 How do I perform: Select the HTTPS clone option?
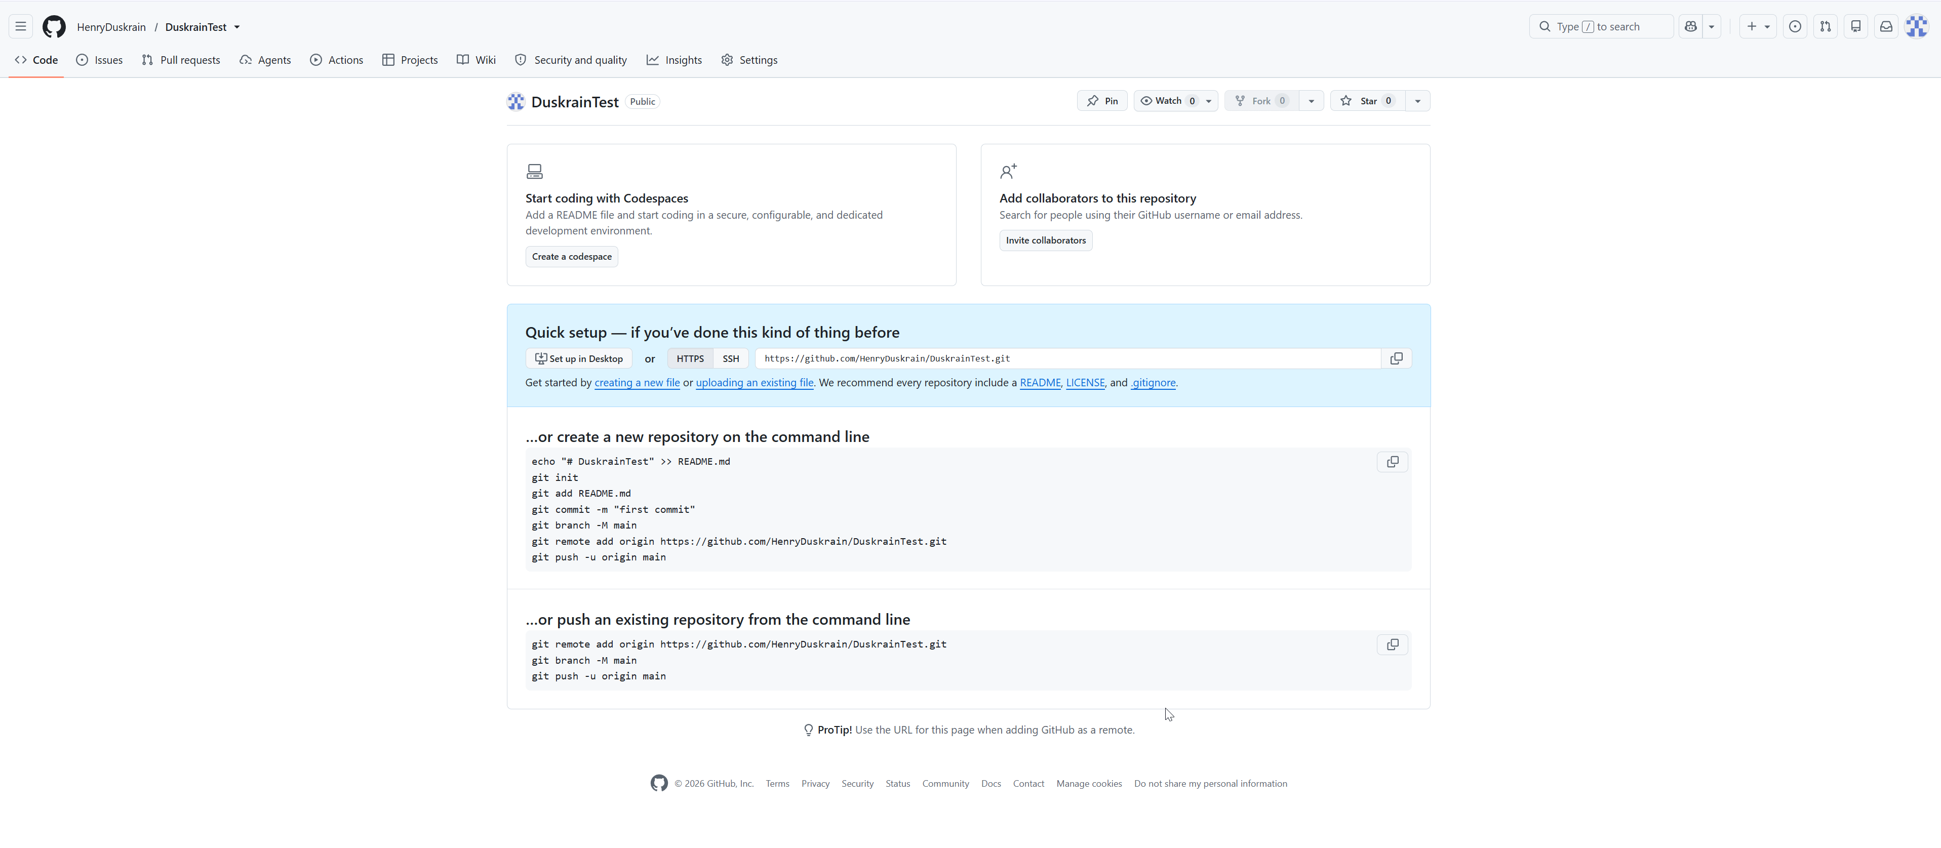(x=690, y=358)
